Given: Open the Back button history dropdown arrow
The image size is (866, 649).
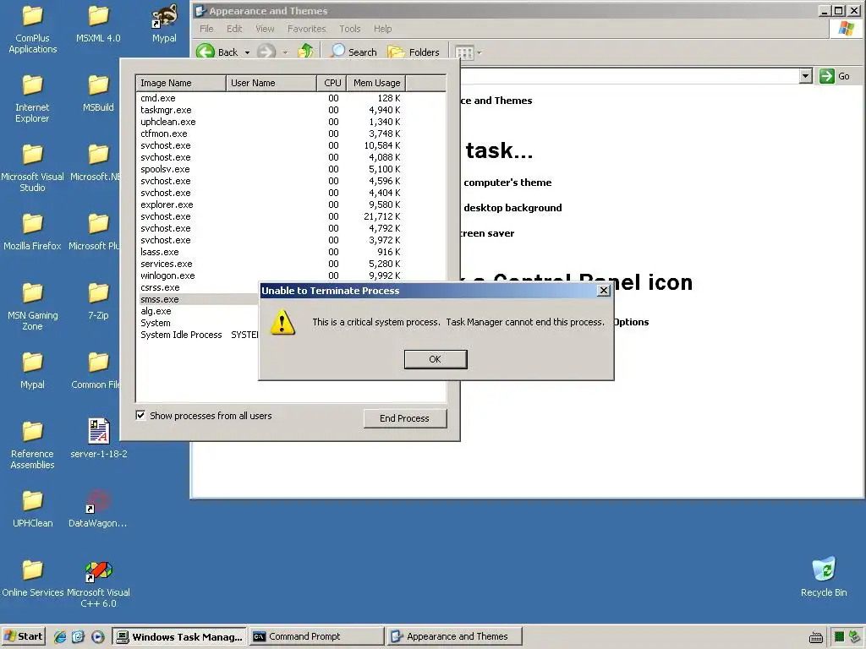Looking at the screenshot, I should point(248,52).
